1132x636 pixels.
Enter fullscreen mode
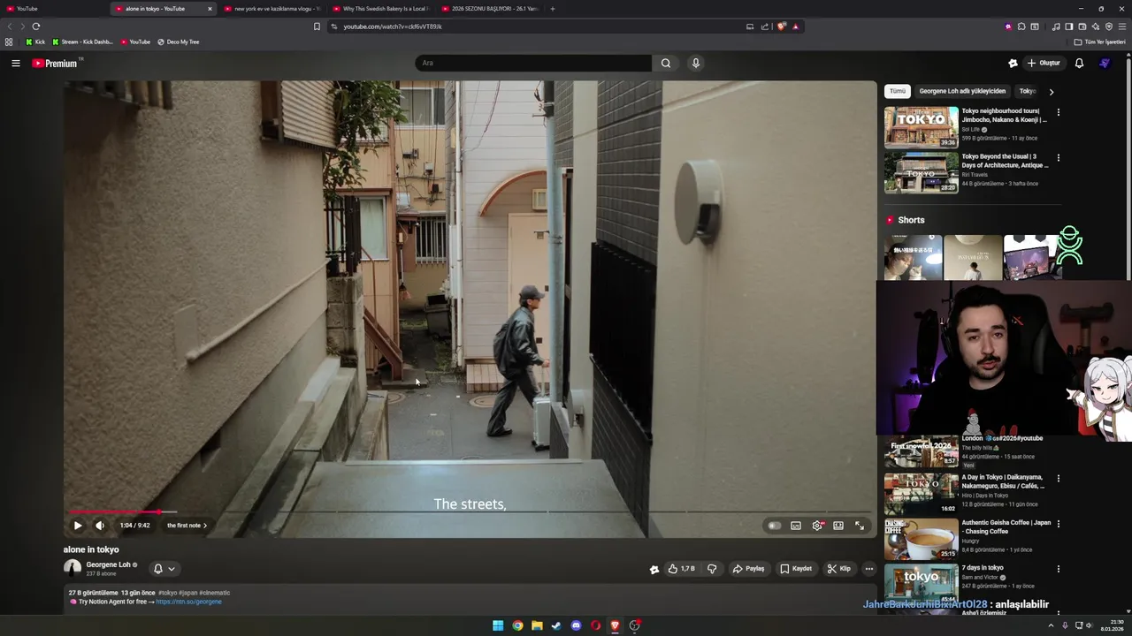click(860, 526)
